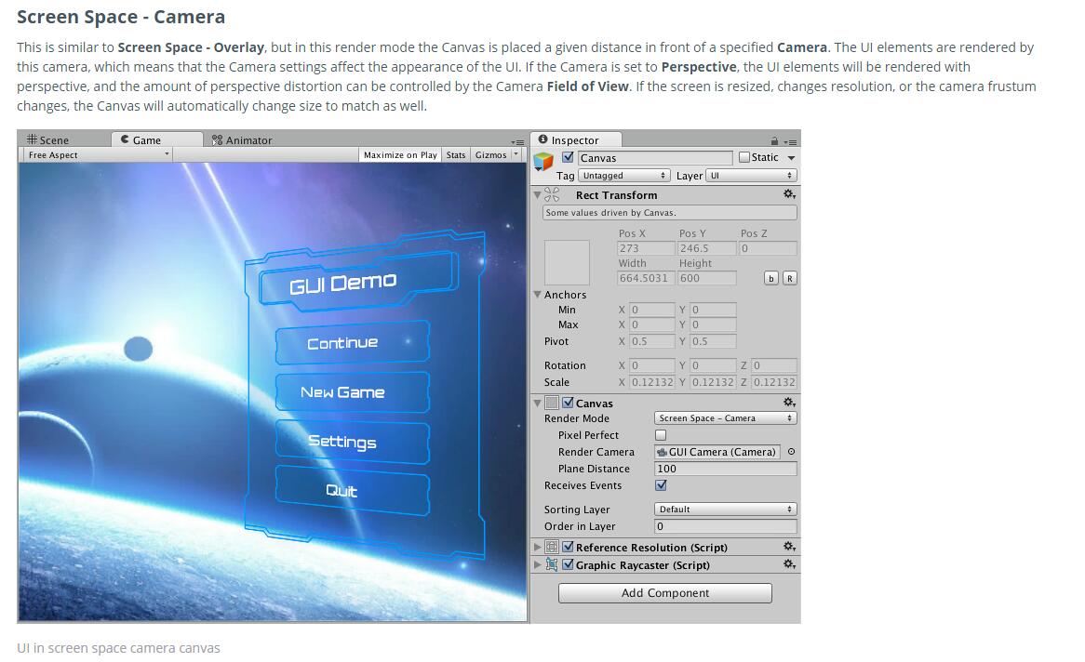Click the raw edit mode 'R' button
This screenshot has width=1085, height=662.
pos(789,278)
